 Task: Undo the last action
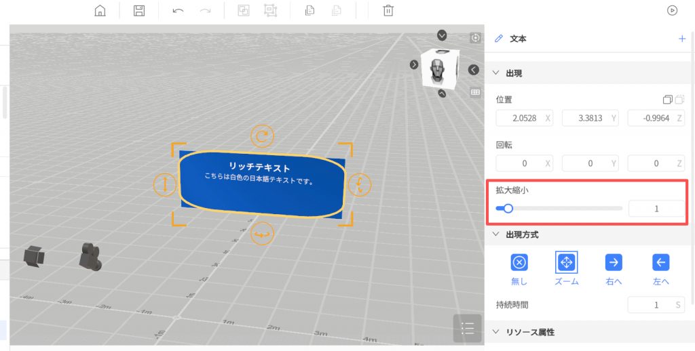point(178,10)
